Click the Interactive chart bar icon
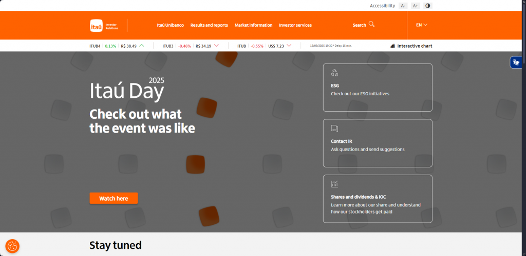 392,46
